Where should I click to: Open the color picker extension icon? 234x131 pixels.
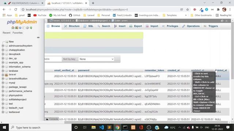click(x=201, y=10)
